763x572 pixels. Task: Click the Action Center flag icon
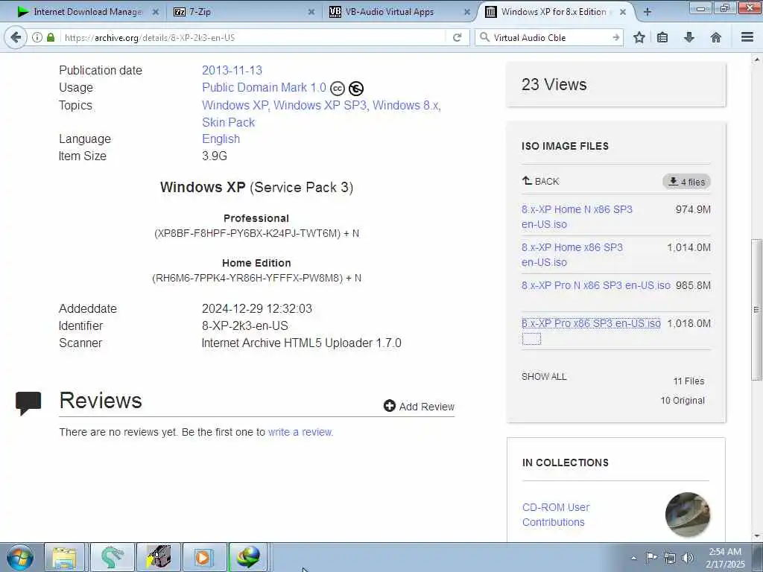651,557
